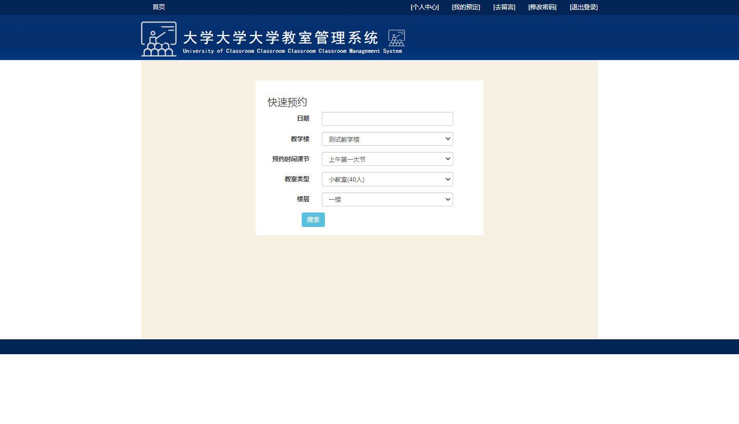Open the 楼层 dropdown
The image size is (739, 424).
[387, 199]
